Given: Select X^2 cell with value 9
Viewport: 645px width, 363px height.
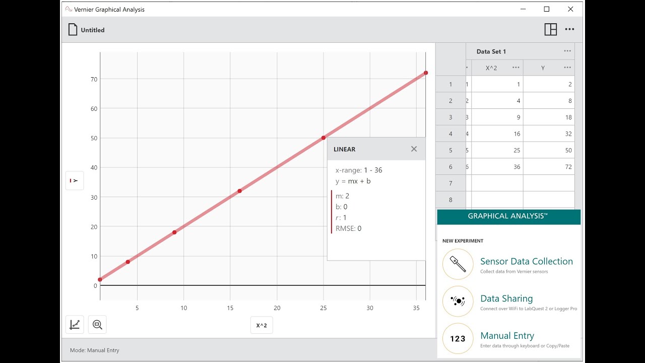Looking at the screenshot, I should click(497, 117).
